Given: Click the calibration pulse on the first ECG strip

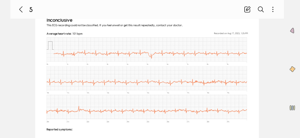Looking at the screenshot, I should (x=50, y=46).
